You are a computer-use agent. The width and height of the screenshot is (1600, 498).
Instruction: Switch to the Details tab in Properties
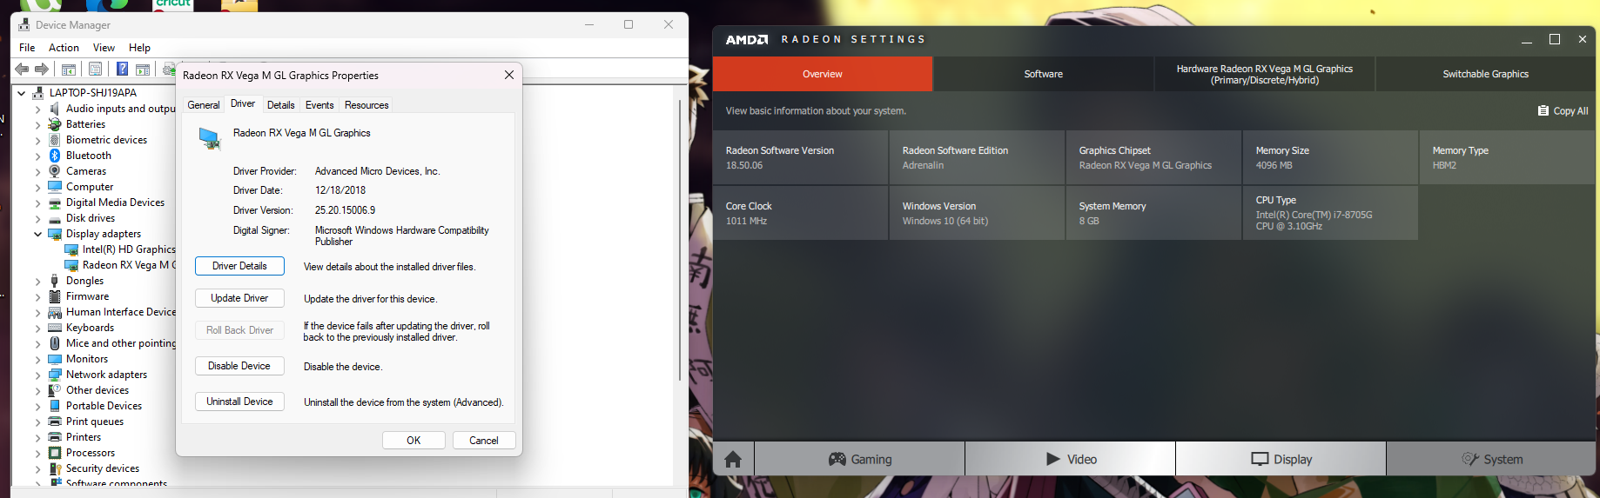(280, 105)
